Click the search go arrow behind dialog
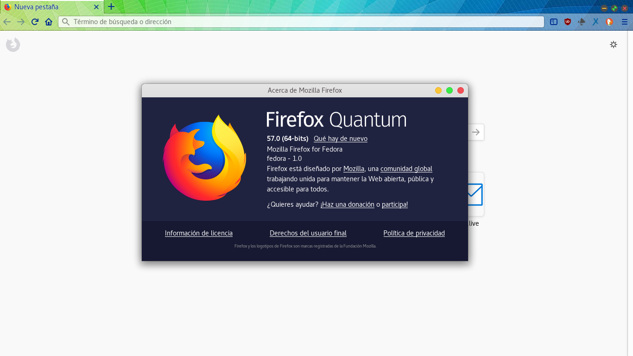 tap(476, 132)
